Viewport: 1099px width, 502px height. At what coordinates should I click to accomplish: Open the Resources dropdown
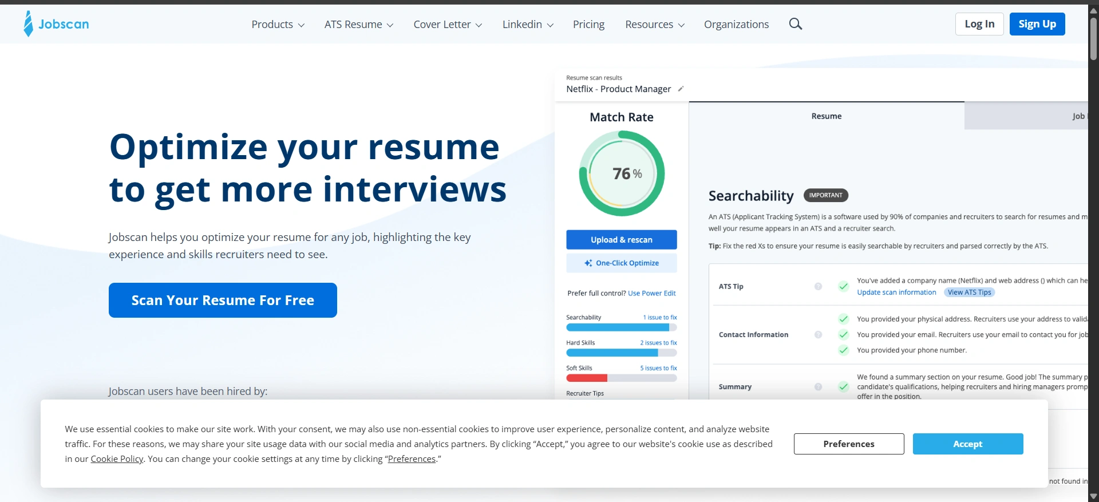[x=655, y=24]
